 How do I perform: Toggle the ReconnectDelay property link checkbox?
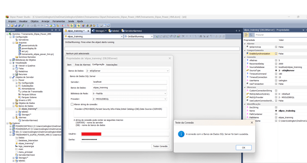(x=276, y=64)
